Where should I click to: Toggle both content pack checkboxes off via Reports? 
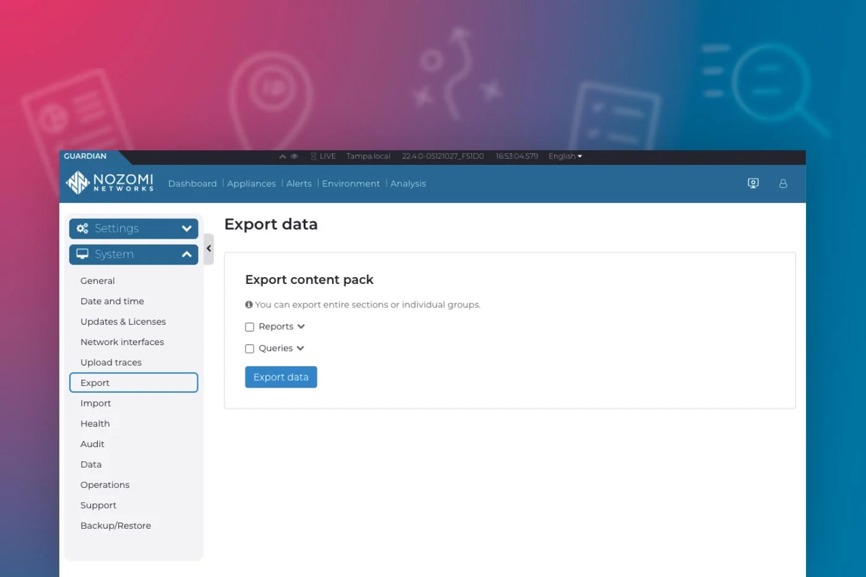tap(249, 327)
